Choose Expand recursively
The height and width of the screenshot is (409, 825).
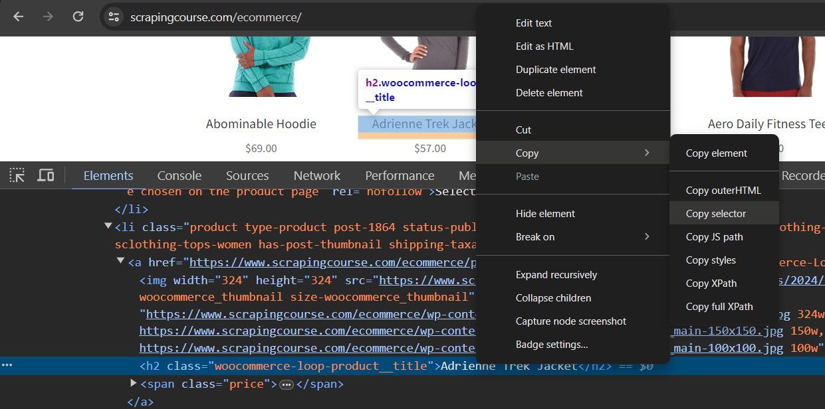tap(573, 275)
